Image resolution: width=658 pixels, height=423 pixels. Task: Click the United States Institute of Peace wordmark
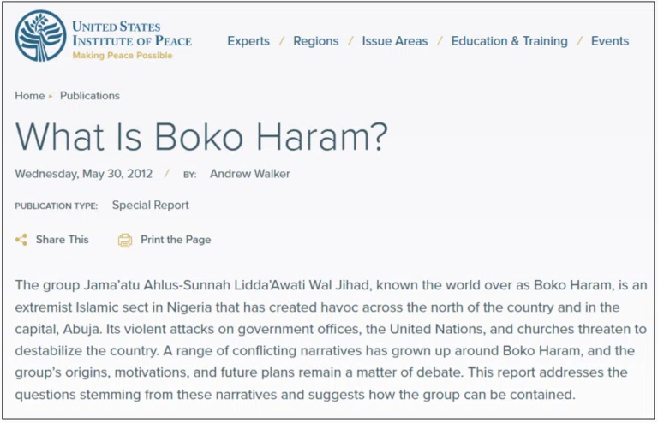pyautogui.click(x=132, y=33)
